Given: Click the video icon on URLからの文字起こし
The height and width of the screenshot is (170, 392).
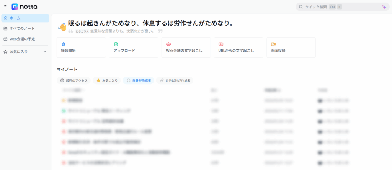Looking at the screenshot, I should pyautogui.click(x=221, y=44).
